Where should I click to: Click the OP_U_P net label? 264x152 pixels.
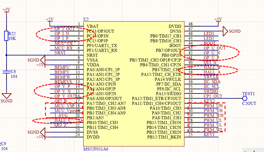click(x=211, y=58)
